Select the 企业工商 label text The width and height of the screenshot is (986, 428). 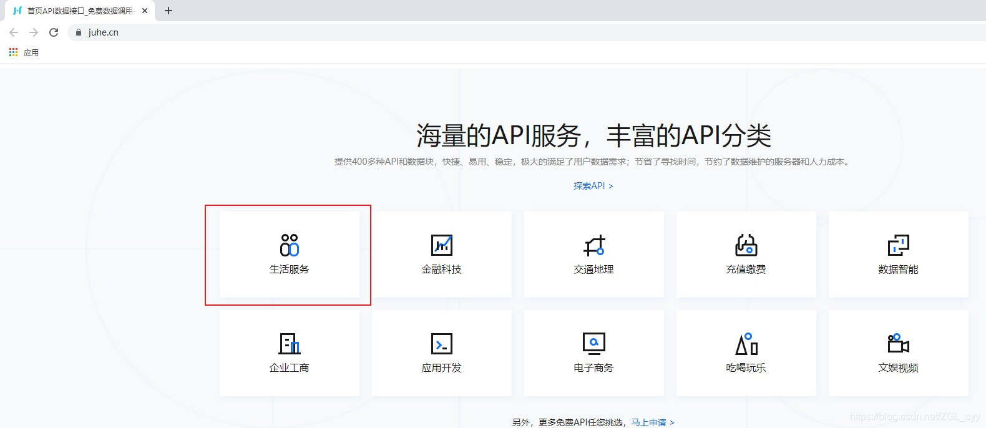click(x=290, y=368)
